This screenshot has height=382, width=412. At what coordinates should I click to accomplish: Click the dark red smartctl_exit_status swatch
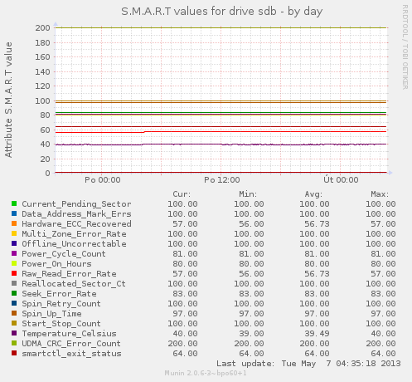coord(14,353)
